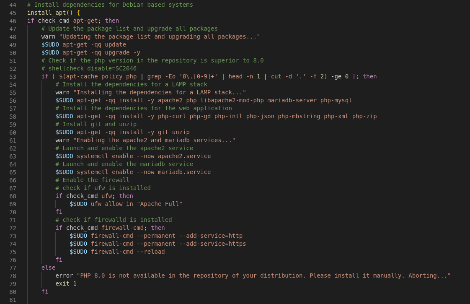
Task: Select line number 68 in the gutter
Action: click(13, 196)
